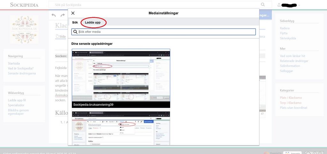Image resolution: width=327 pixels, height=154 pixels.
Task: Click the redo arrow in editor toolbar
Action: coord(63,15)
